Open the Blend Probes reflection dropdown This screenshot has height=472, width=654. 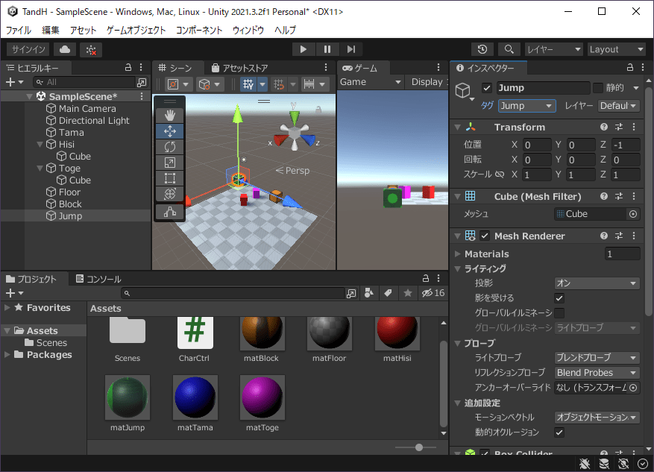click(x=597, y=373)
